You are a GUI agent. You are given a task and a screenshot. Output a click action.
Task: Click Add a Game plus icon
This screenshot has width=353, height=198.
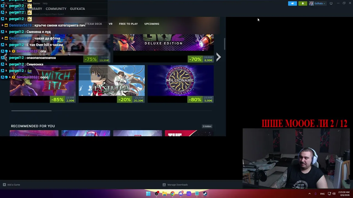coord(4,185)
